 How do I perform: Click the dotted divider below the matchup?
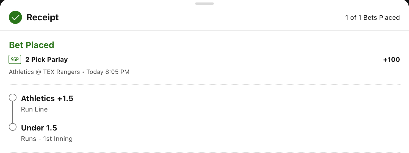click(x=204, y=84)
